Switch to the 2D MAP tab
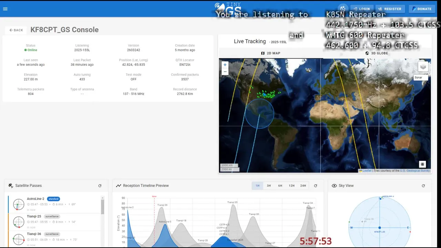The height and width of the screenshot is (248, 441). 270,53
